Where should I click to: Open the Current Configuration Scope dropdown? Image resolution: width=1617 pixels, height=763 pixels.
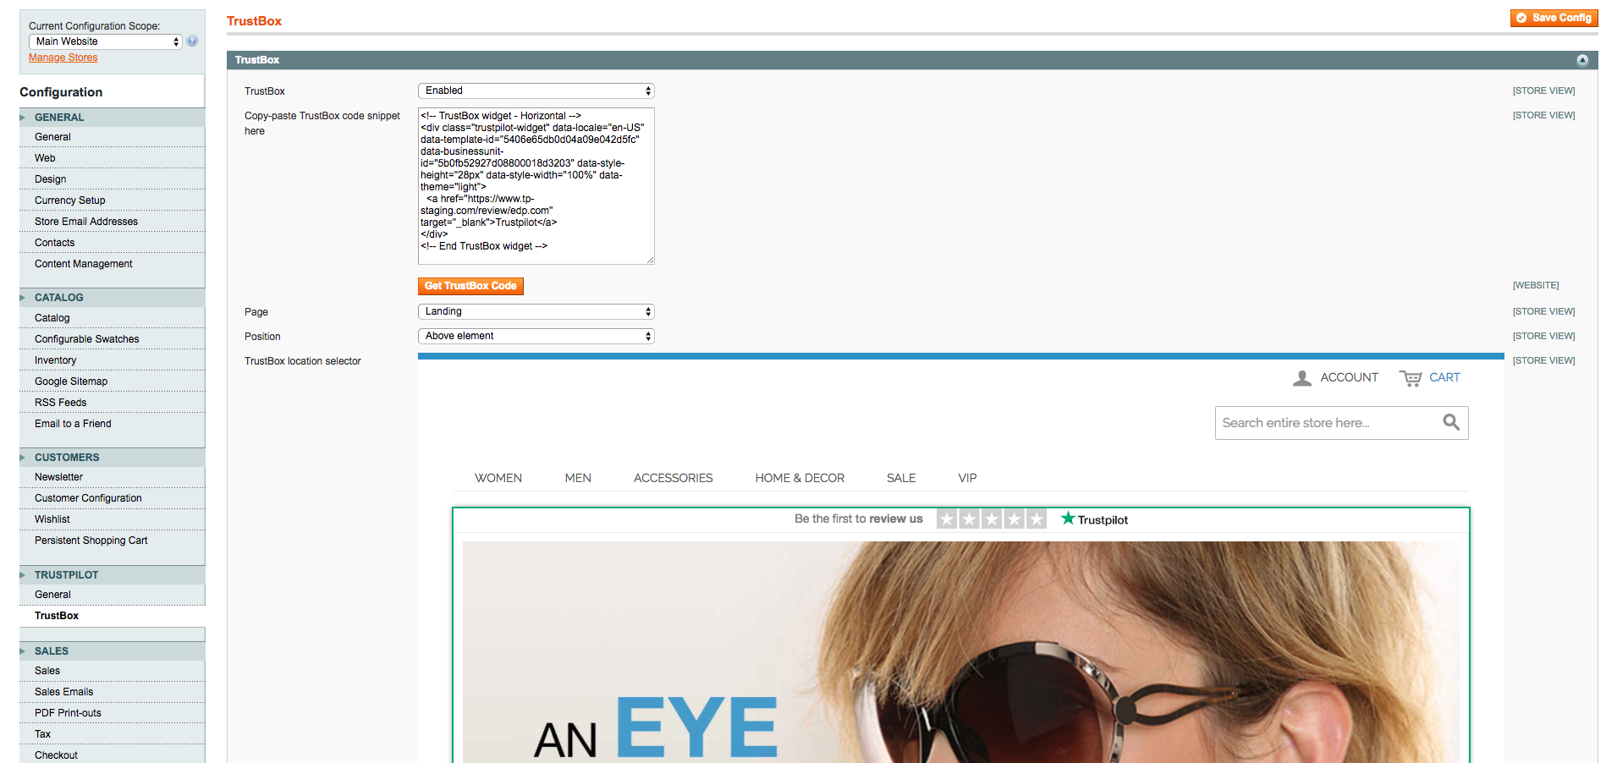pyautogui.click(x=106, y=41)
